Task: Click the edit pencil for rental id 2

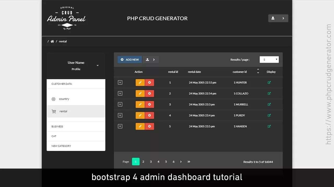Action: click(x=140, y=94)
